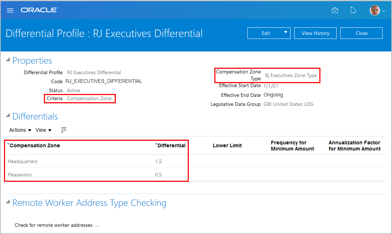Open the Actions menu

pos(20,130)
